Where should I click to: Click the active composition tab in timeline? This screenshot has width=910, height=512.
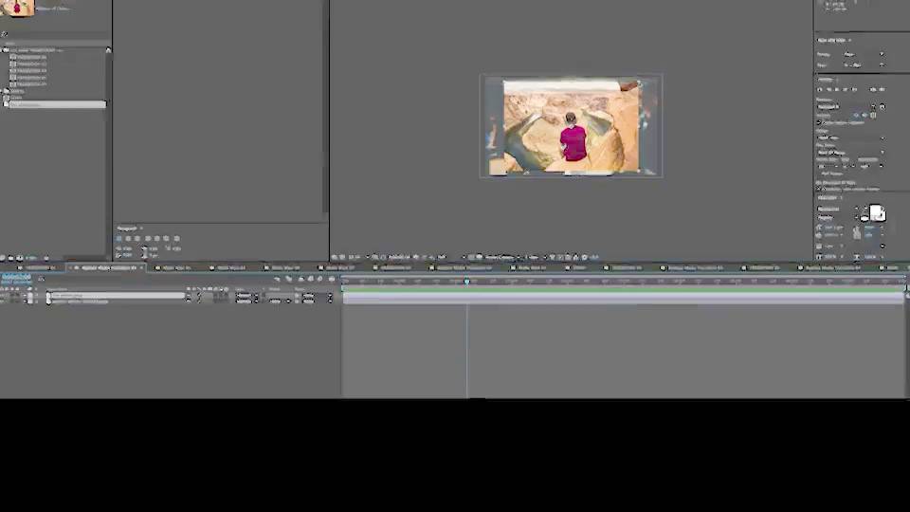coord(108,267)
